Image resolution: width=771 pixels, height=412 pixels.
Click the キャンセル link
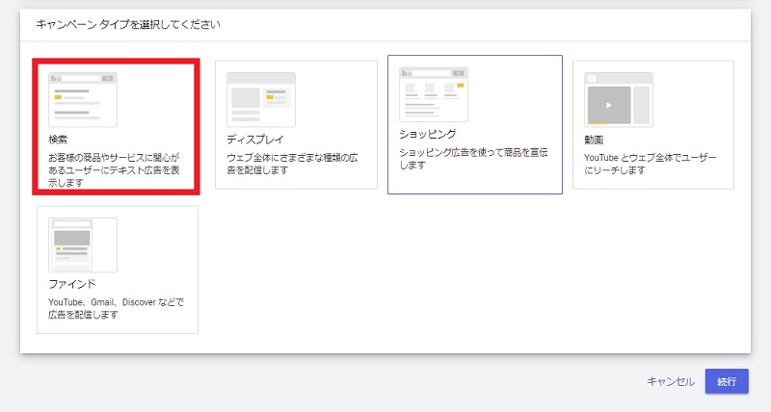tap(671, 381)
